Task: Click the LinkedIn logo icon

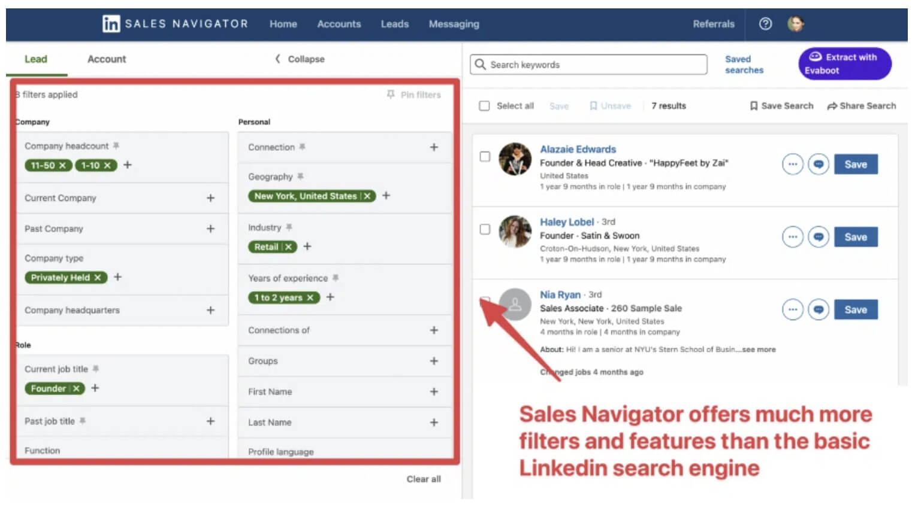Action: pyautogui.click(x=111, y=24)
